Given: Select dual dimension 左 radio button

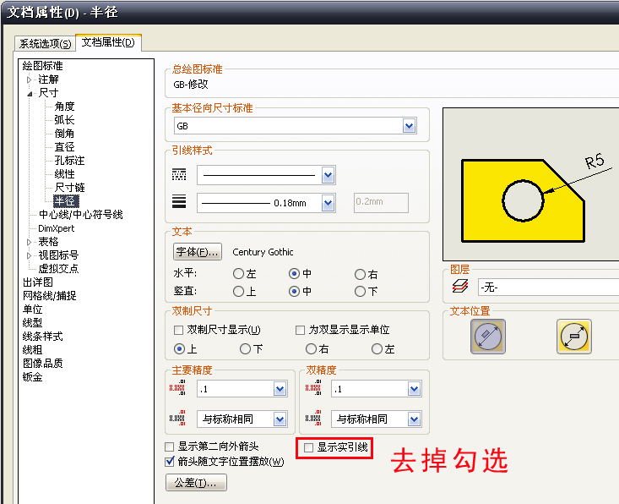Looking at the screenshot, I should point(377,348).
